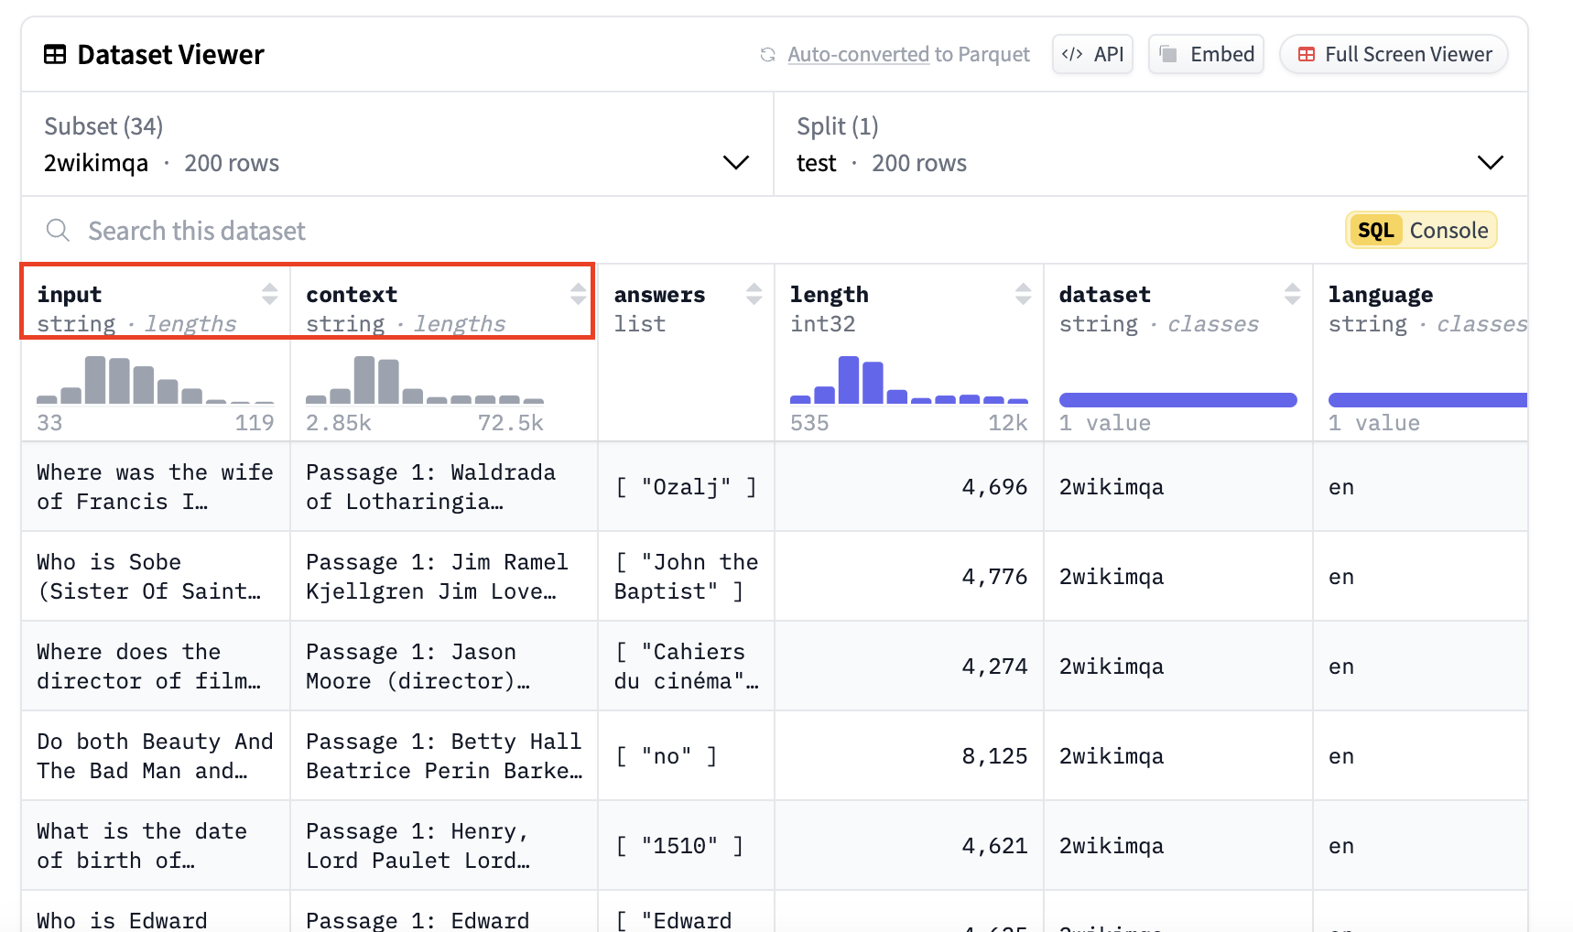Open the Full Screen Viewer
The width and height of the screenshot is (1573, 932).
[x=1394, y=54]
